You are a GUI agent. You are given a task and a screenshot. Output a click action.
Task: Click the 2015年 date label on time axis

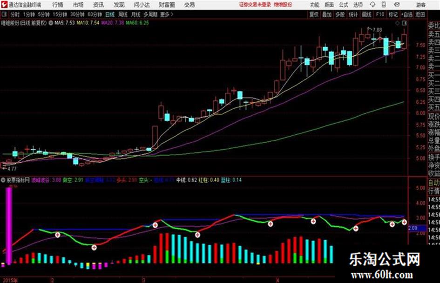[x=10, y=280]
